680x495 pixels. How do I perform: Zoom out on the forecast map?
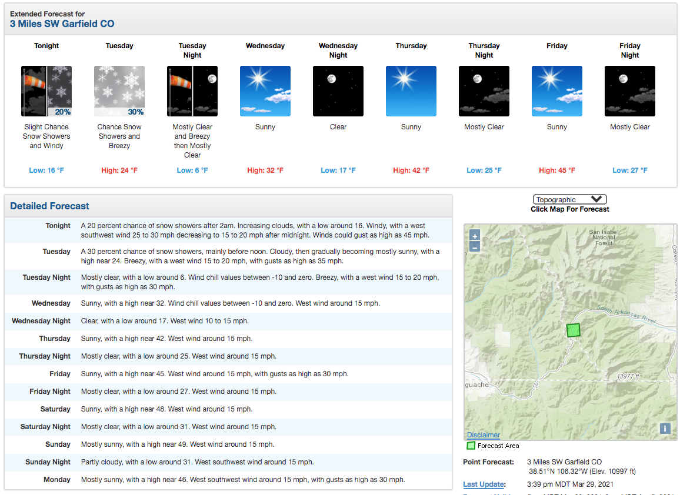coord(475,247)
